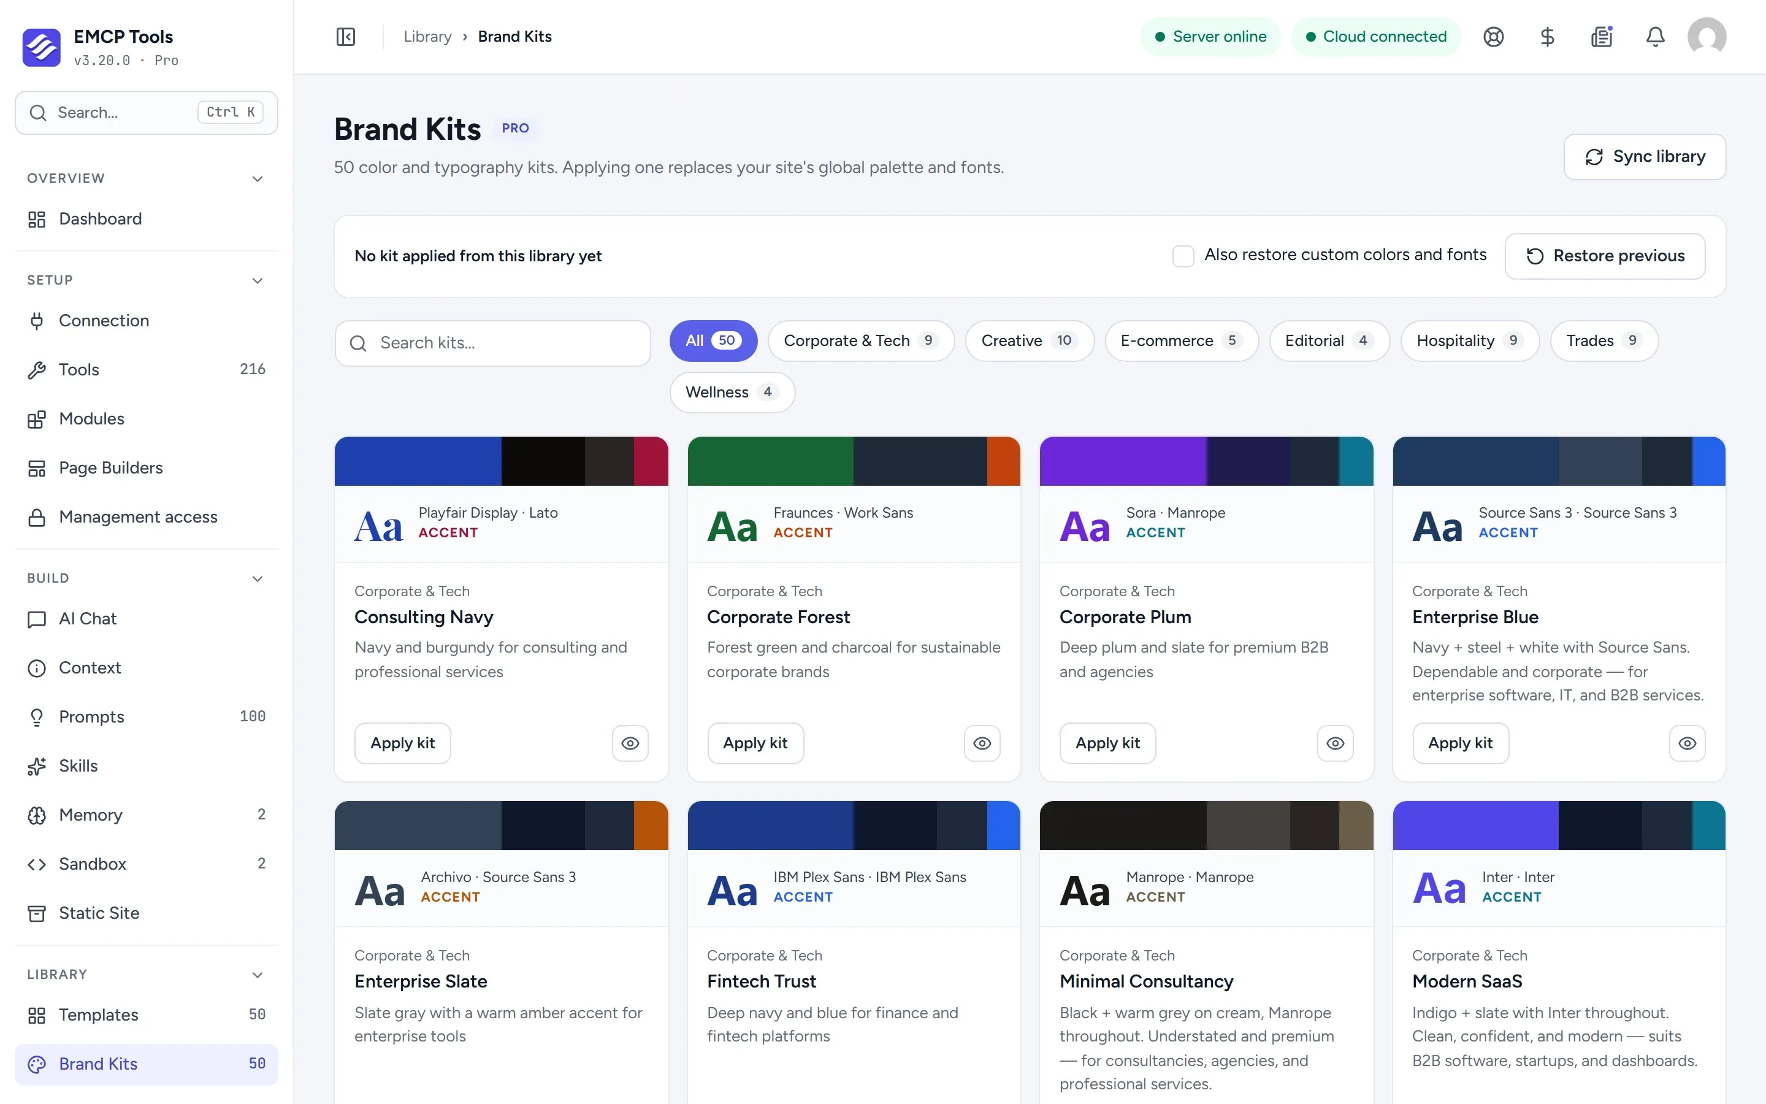The width and height of the screenshot is (1766, 1104).
Task: Collapse the Setup section
Action: pyautogui.click(x=257, y=280)
